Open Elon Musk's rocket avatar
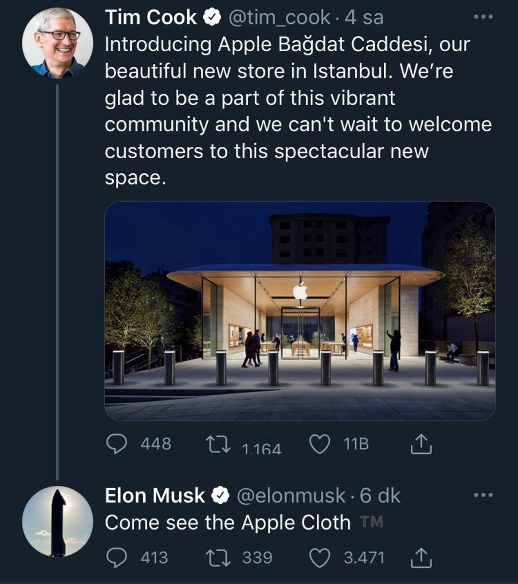Viewport: 518px width, 584px height. (x=57, y=521)
